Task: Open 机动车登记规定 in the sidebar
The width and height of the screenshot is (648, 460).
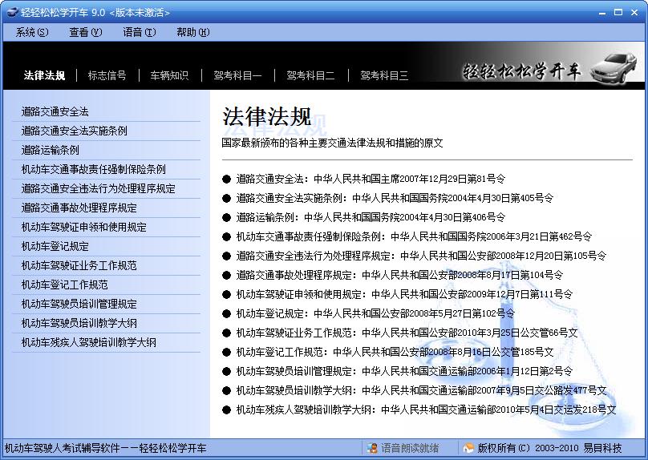Action: [x=55, y=247]
